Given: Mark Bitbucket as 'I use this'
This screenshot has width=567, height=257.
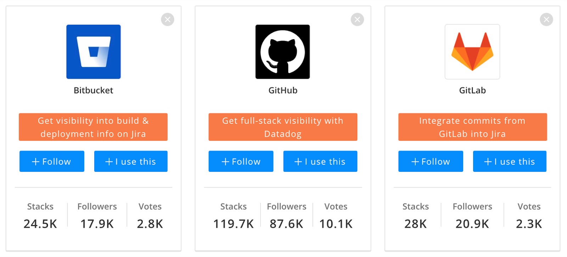Looking at the screenshot, I should tap(131, 162).
